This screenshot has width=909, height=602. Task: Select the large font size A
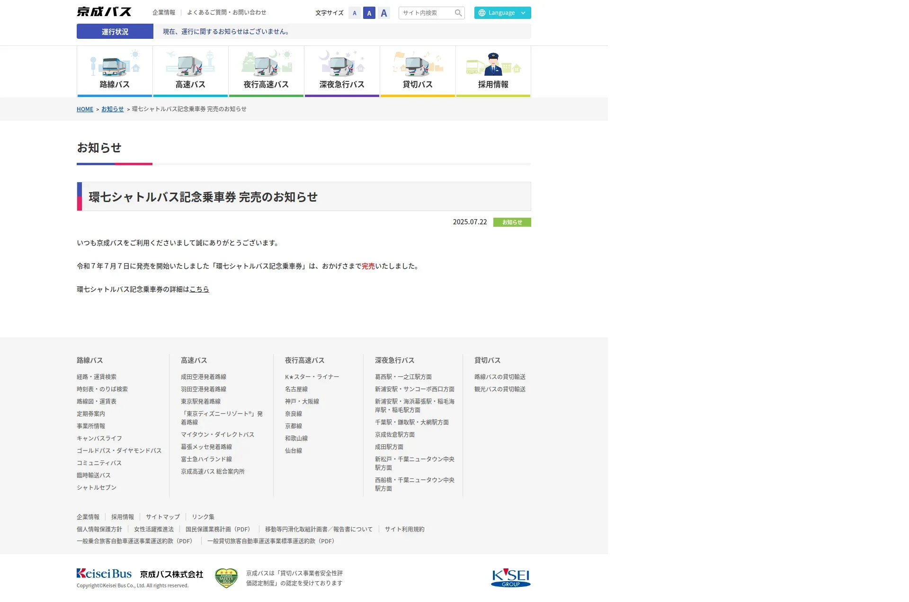384,13
